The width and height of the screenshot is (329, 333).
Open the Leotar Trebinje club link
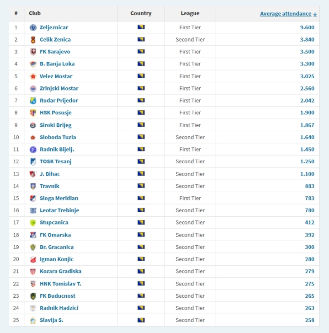pyautogui.click(x=59, y=210)
